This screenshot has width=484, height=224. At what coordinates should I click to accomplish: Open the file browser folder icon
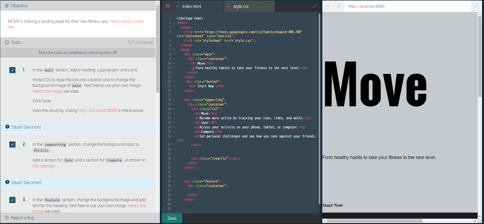pyautogui.click(x=167, y=6)
